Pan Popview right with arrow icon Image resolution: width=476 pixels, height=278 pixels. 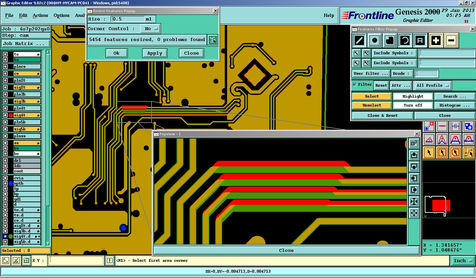click(x=414, y=190)
